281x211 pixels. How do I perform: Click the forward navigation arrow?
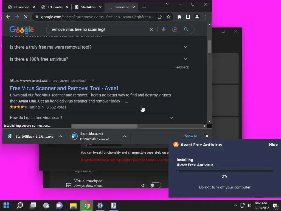click(17, 17)
